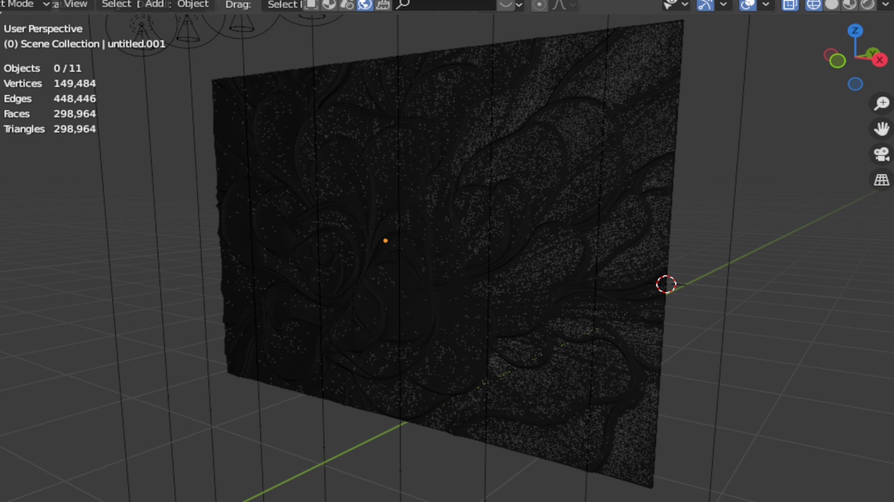
Task: Open the visibility filter dropdown arrow
Action: pos(685,5)
